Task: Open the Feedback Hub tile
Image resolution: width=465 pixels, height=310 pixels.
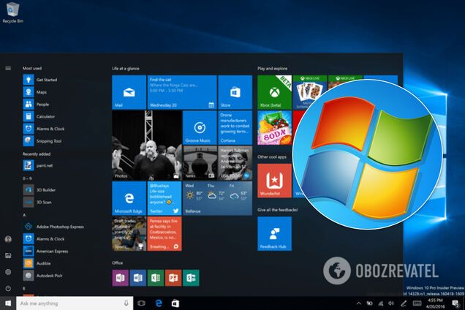Action: click(x=274, y=234)
